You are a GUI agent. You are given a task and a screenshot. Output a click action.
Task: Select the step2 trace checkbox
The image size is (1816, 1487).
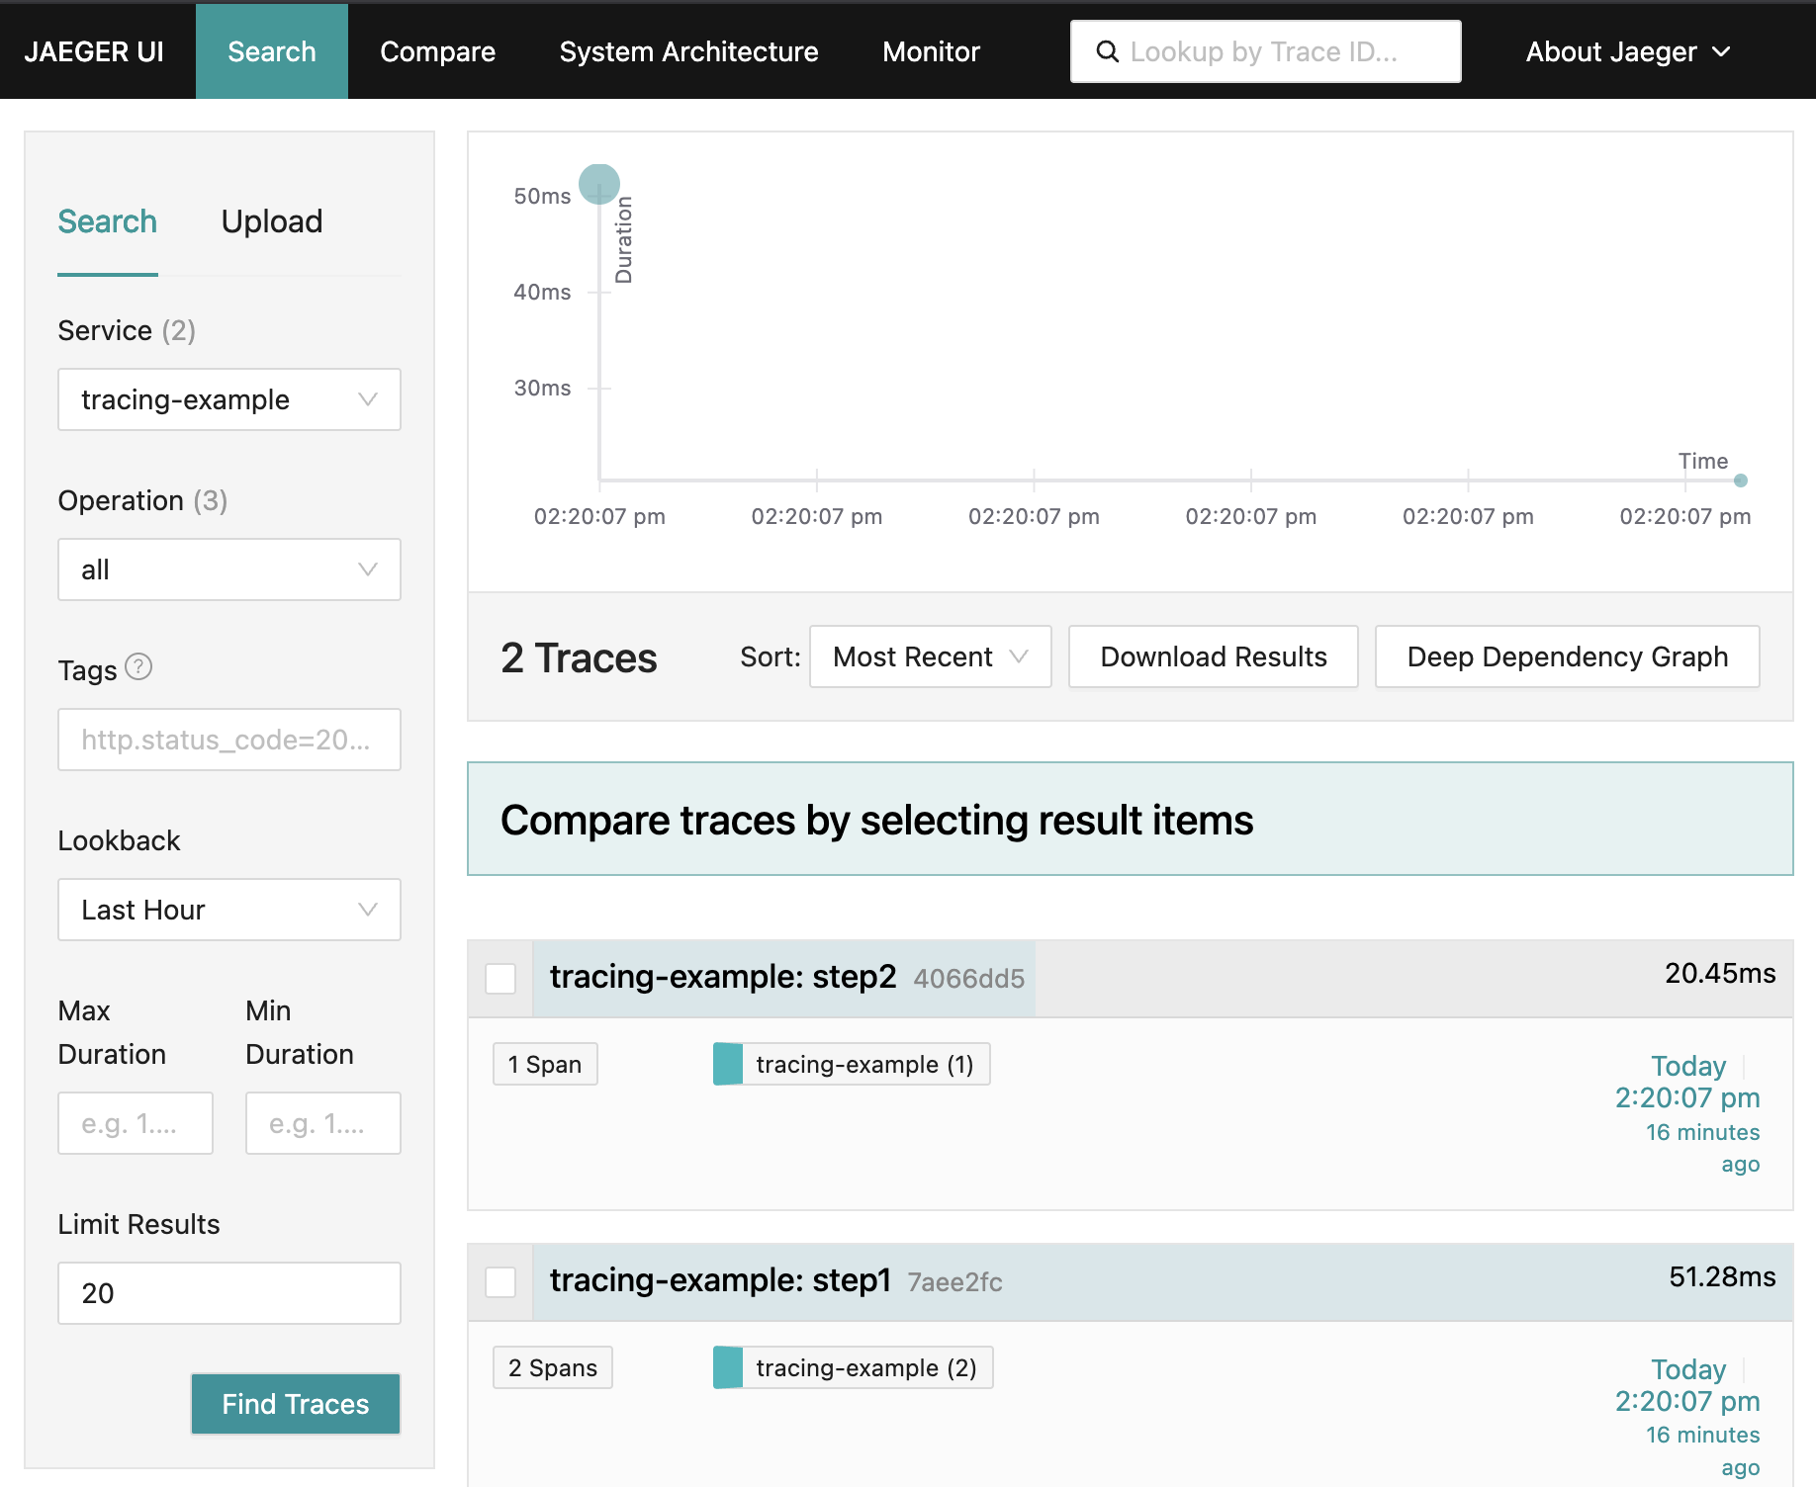coord(500,979)
